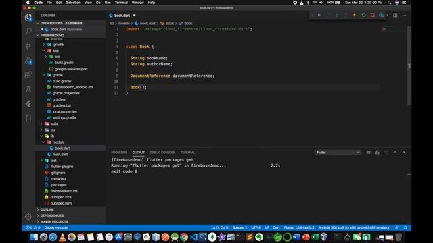Expand the build folder
The height and width of the screenshot is (243, 433).
click(54, 124)
